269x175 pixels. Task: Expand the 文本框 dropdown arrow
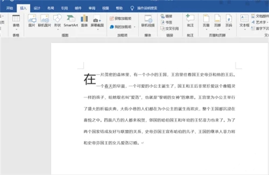(x=244, y=29)
